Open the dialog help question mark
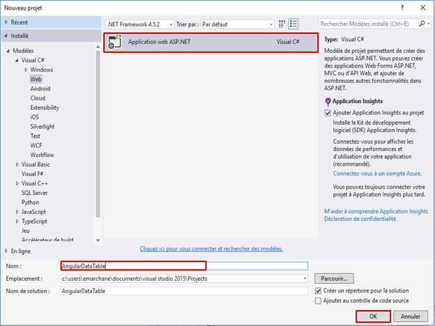Viewport: 435px width, 326px height. [x=402, y=8]
